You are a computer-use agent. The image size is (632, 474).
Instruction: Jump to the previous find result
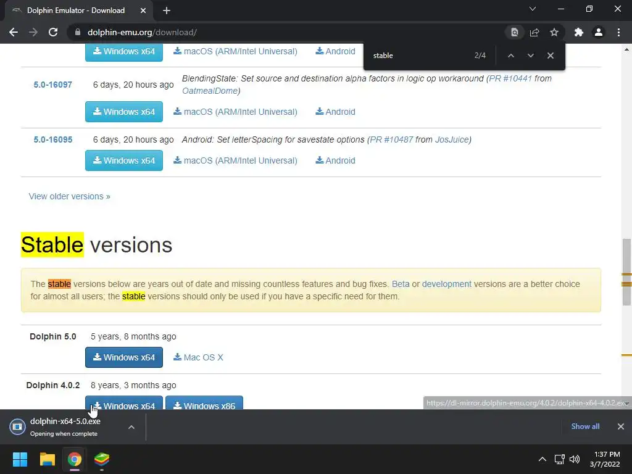[510, 56]
